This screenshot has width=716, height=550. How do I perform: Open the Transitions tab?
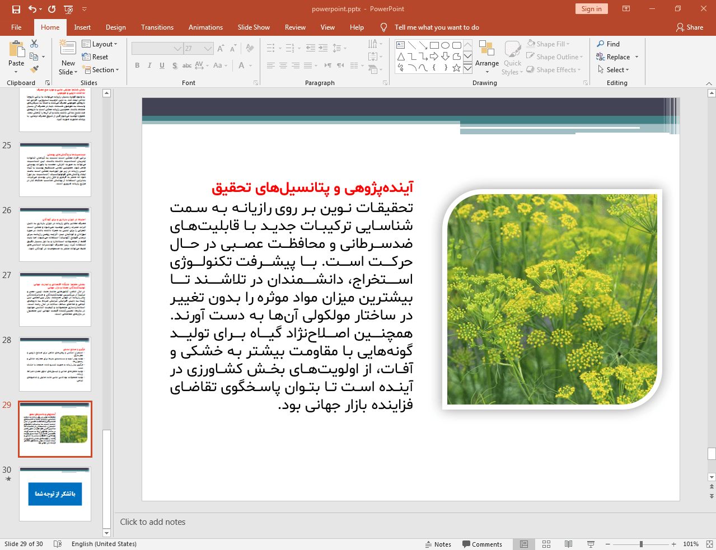[157, 27]
